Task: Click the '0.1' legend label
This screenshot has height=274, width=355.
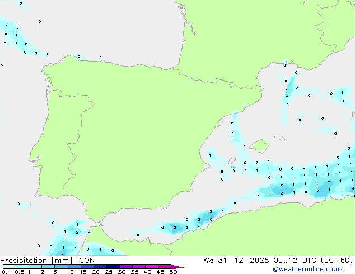Action: 6,272
